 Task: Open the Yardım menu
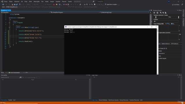click(70, 1)
